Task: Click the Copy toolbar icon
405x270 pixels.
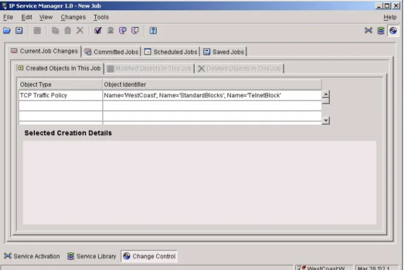Action: click(x=55, y=31)
